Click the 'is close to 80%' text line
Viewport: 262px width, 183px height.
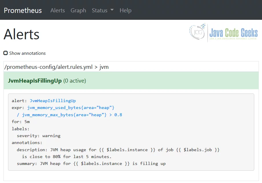point(67,157)
